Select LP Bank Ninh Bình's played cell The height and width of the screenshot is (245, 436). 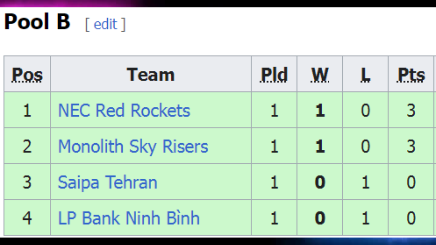pyautogui.click(x=274, y=218)
